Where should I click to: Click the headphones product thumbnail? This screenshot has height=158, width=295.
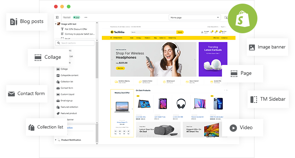click(180, 104)
